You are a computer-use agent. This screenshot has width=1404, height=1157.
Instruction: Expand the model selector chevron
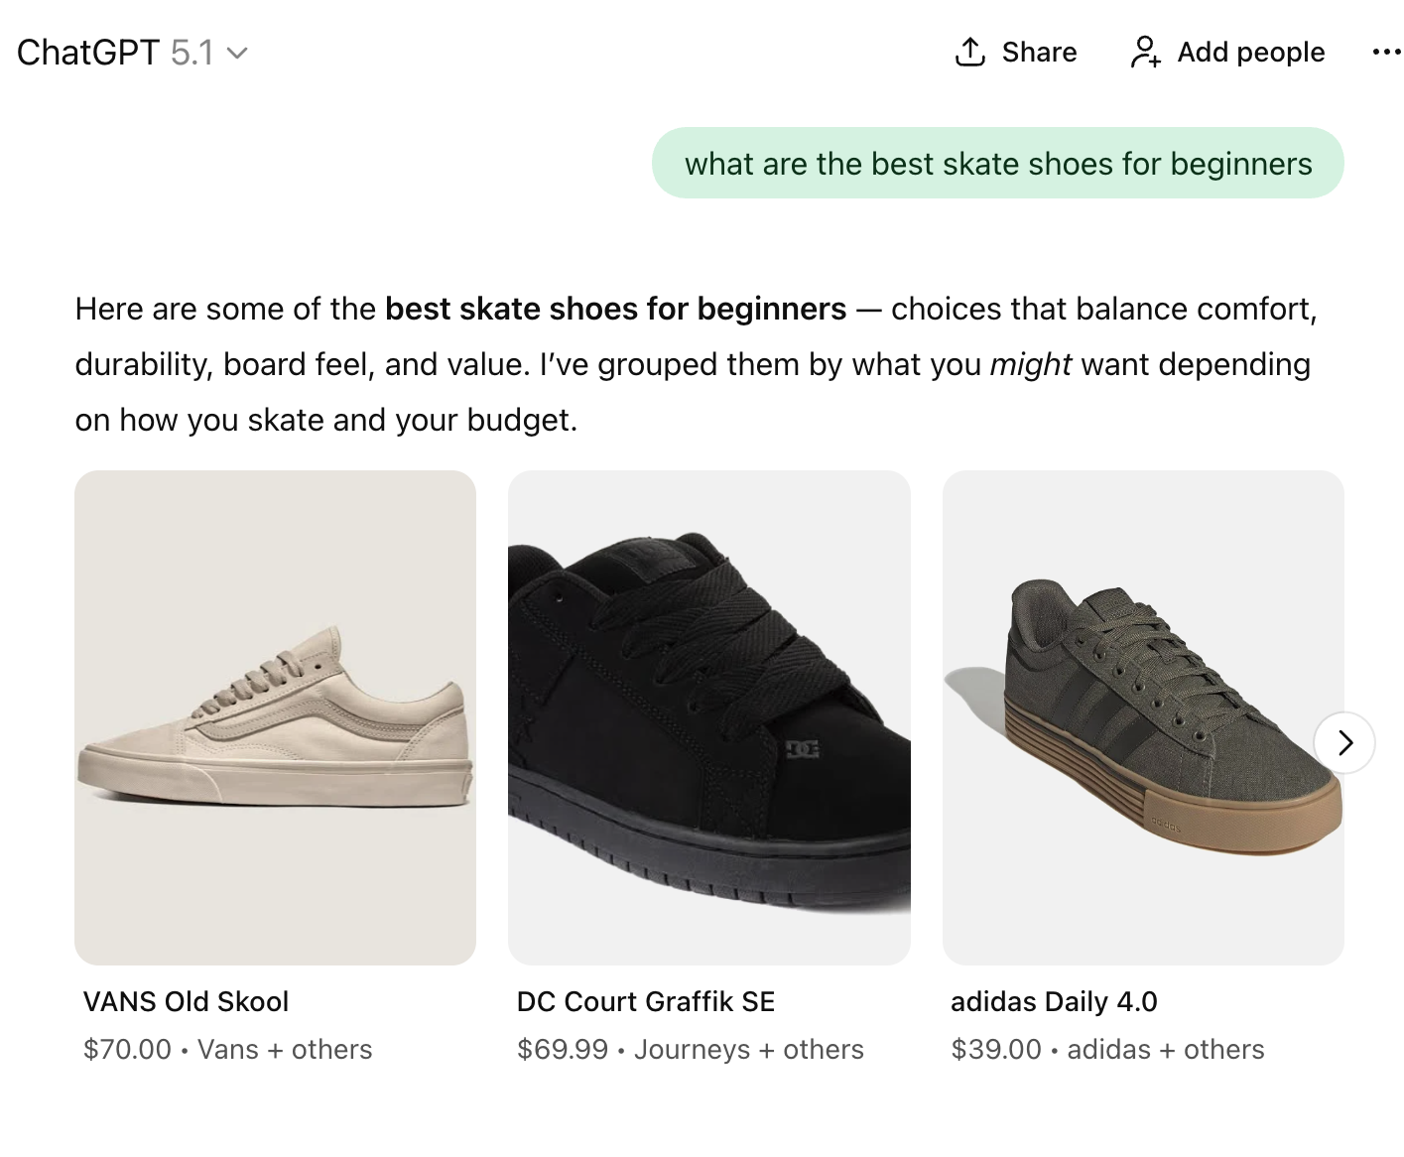237,53
